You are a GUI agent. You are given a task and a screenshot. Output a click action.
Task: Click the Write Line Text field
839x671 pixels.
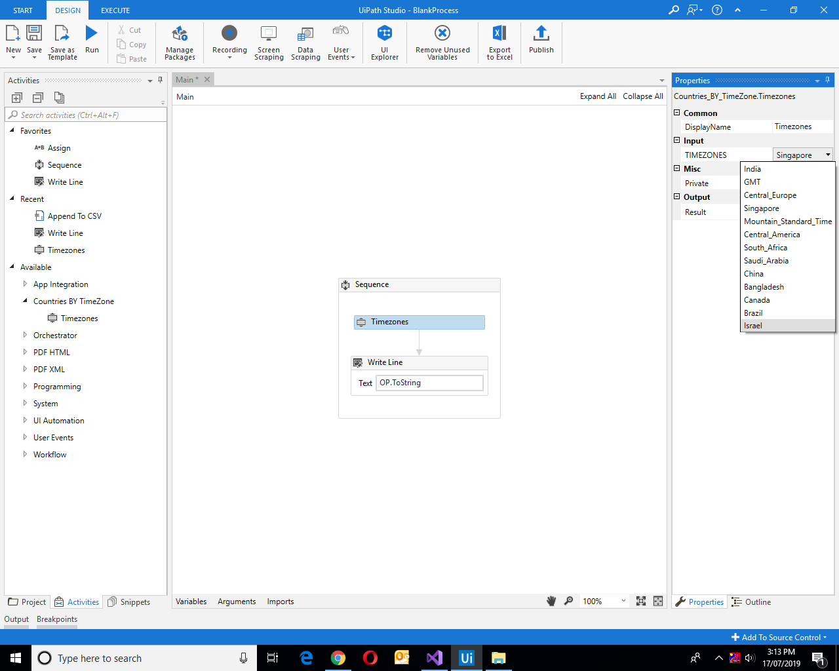(429, 383)
